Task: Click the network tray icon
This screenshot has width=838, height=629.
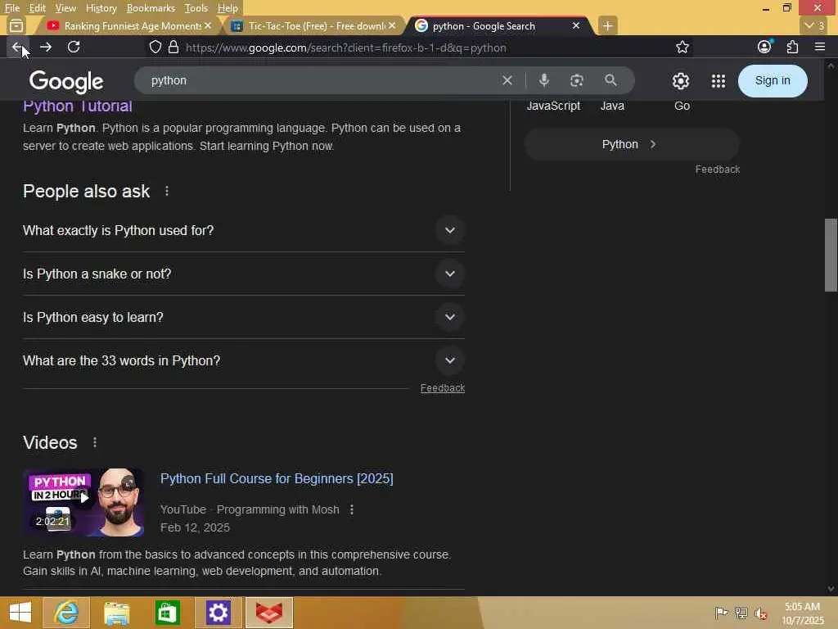Action: (741, 613)
